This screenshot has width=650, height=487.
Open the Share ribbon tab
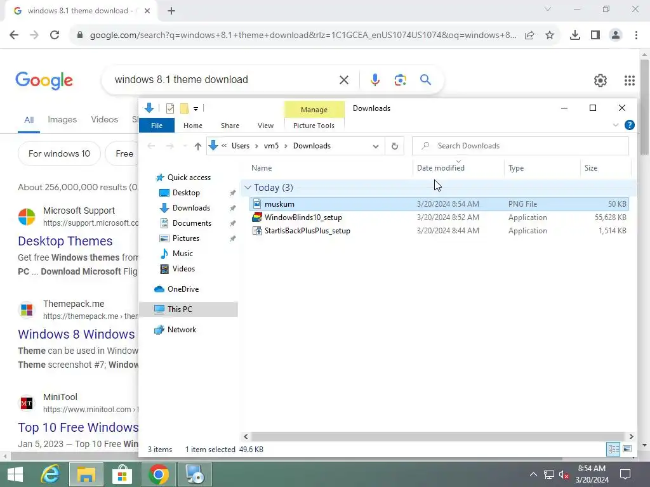click(230, 126)
